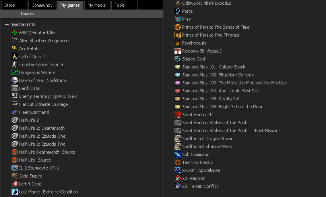
Task: Select Prince of Persia: The Sands of Time
Action: click(216, 27)
